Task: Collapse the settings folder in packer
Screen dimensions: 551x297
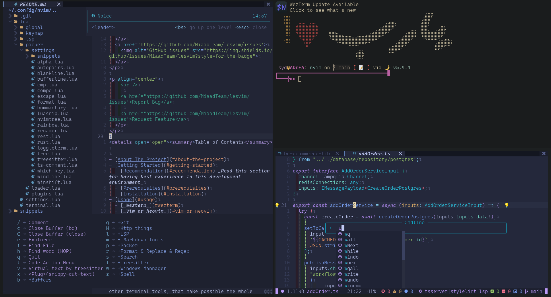Action: (x=22, y=50)
